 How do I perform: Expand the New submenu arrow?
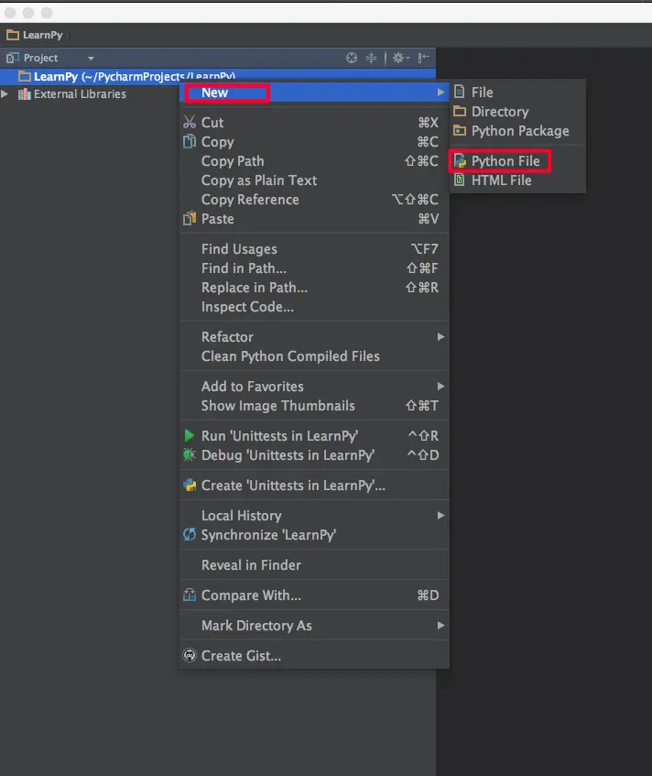(440, 92)
